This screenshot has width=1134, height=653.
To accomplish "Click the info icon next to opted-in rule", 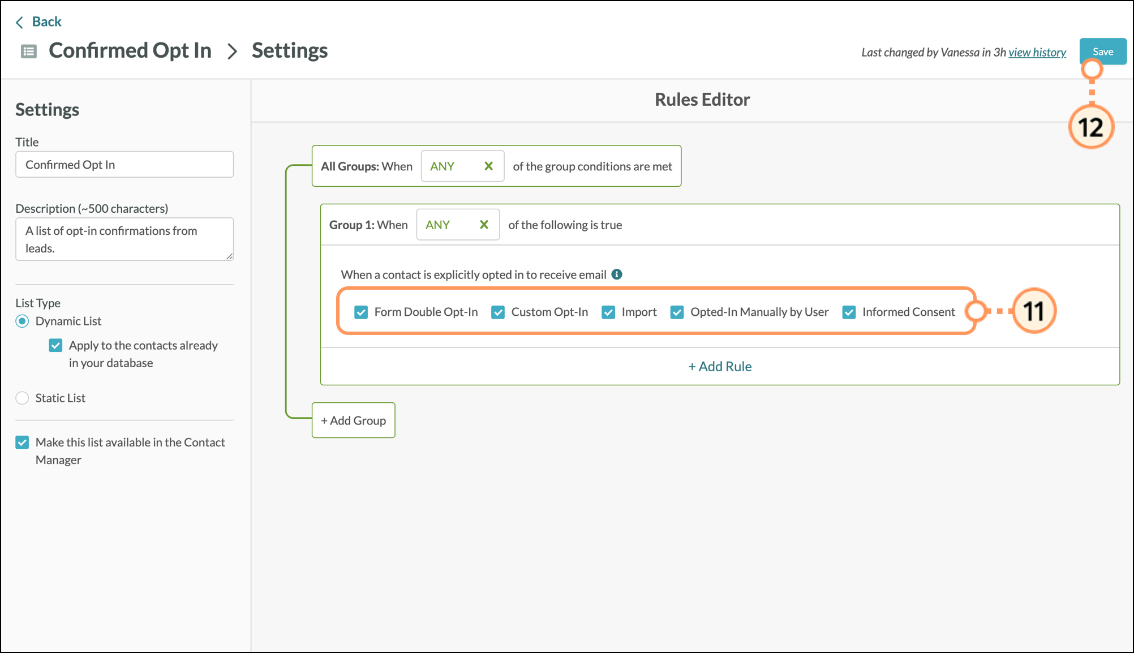I will click(617, 274).
